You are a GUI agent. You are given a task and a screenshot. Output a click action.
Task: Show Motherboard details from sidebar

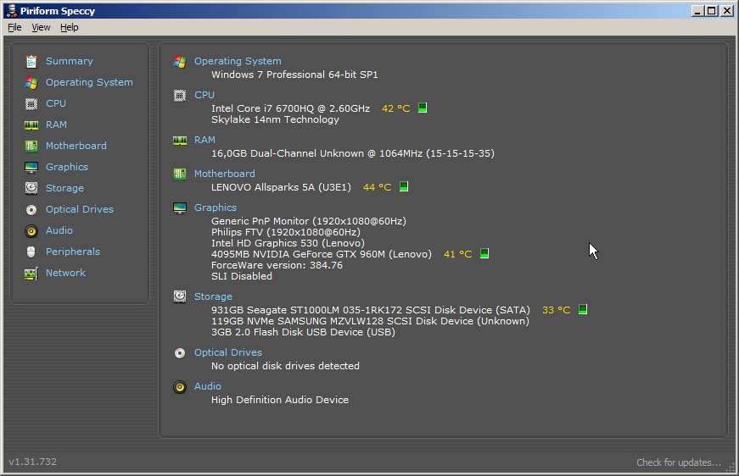pyautogui.click(x=76, y=146)
